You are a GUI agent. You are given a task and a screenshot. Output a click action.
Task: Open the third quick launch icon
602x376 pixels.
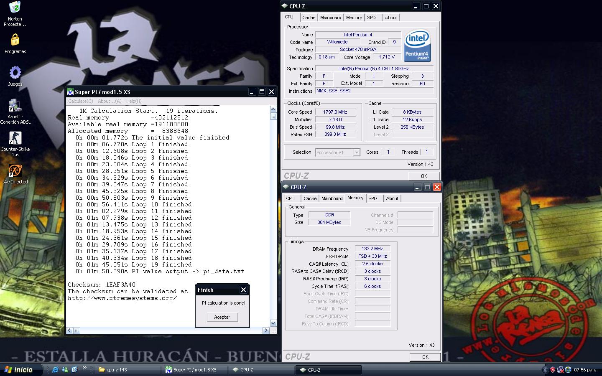coord(74,370)
